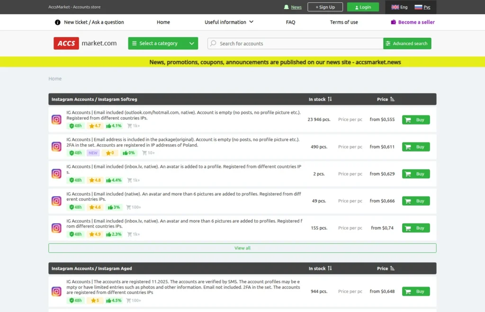This screenshot has width=485, height=312.
Task: Open IG Accounts outlook.com/hotmail.com listing title
Action: coord(183,115)
